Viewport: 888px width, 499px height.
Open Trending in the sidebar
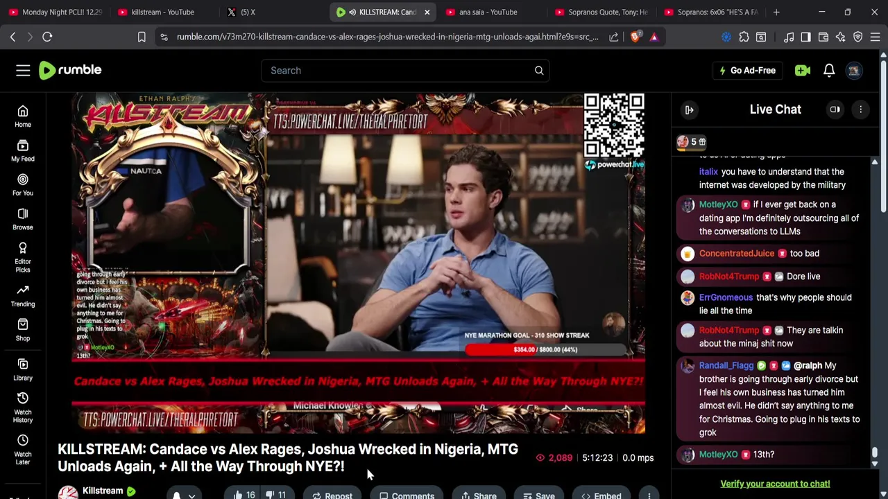[23, 296]
